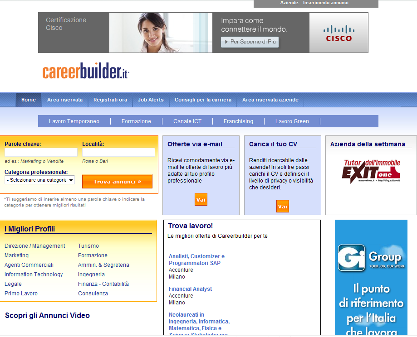Click Vai under Offerte via e-mail
The width and height of the screenshot is (417, 337).
[201, 200]
